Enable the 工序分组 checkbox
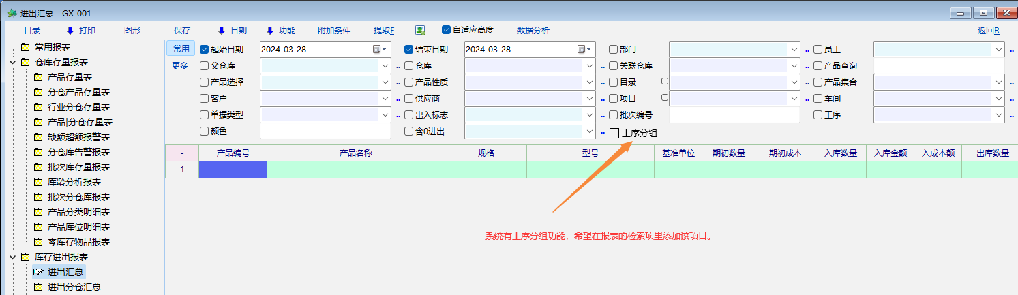This screenshot has height=295, width=1018. 614,133
